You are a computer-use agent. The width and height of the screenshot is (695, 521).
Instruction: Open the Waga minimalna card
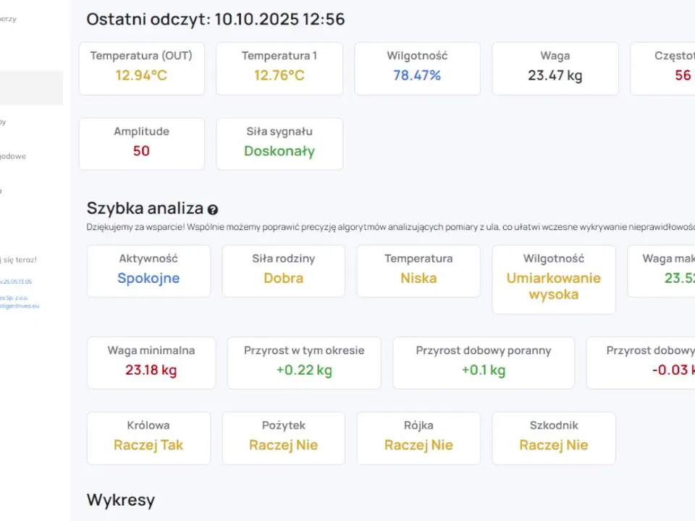151,363
